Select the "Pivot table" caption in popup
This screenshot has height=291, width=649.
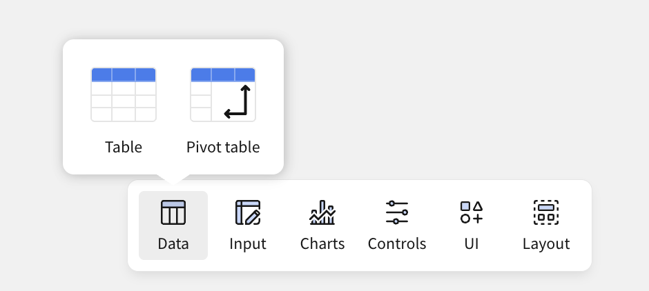click(223, 147)
